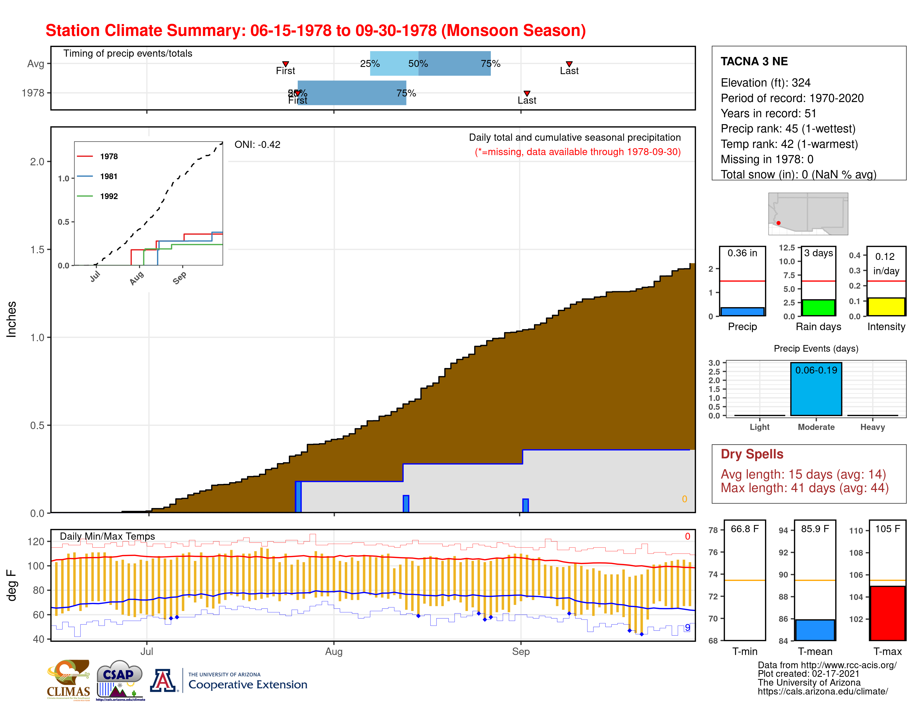Click the Total snow (in) line
913x705 pixels.
click(x=798, y=174)
